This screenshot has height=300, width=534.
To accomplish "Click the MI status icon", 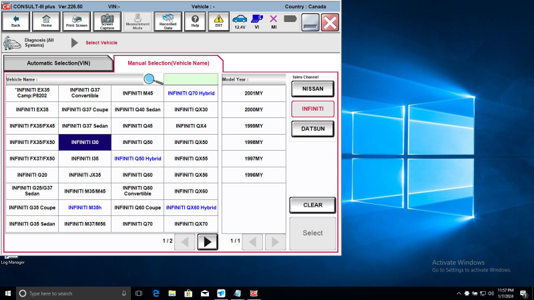I will point(274,22).
